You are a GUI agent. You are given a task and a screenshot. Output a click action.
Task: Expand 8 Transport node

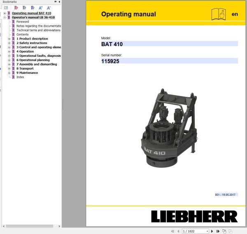tap(9, 68)
